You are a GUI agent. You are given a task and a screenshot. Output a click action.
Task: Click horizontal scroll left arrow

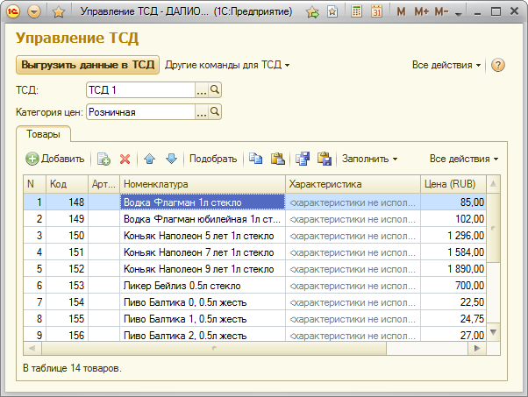32,348
